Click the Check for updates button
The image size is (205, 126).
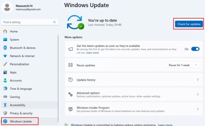coord(189,24)
